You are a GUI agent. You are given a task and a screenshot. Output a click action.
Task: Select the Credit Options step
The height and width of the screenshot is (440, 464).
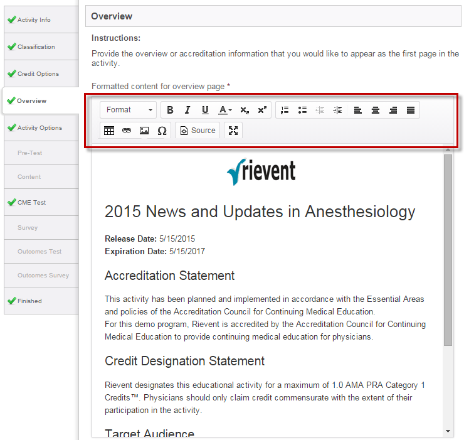tap(41, 74)
